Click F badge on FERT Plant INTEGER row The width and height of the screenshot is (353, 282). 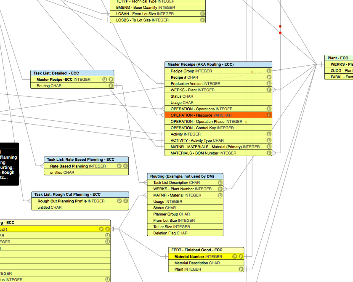tap(241, 269)
